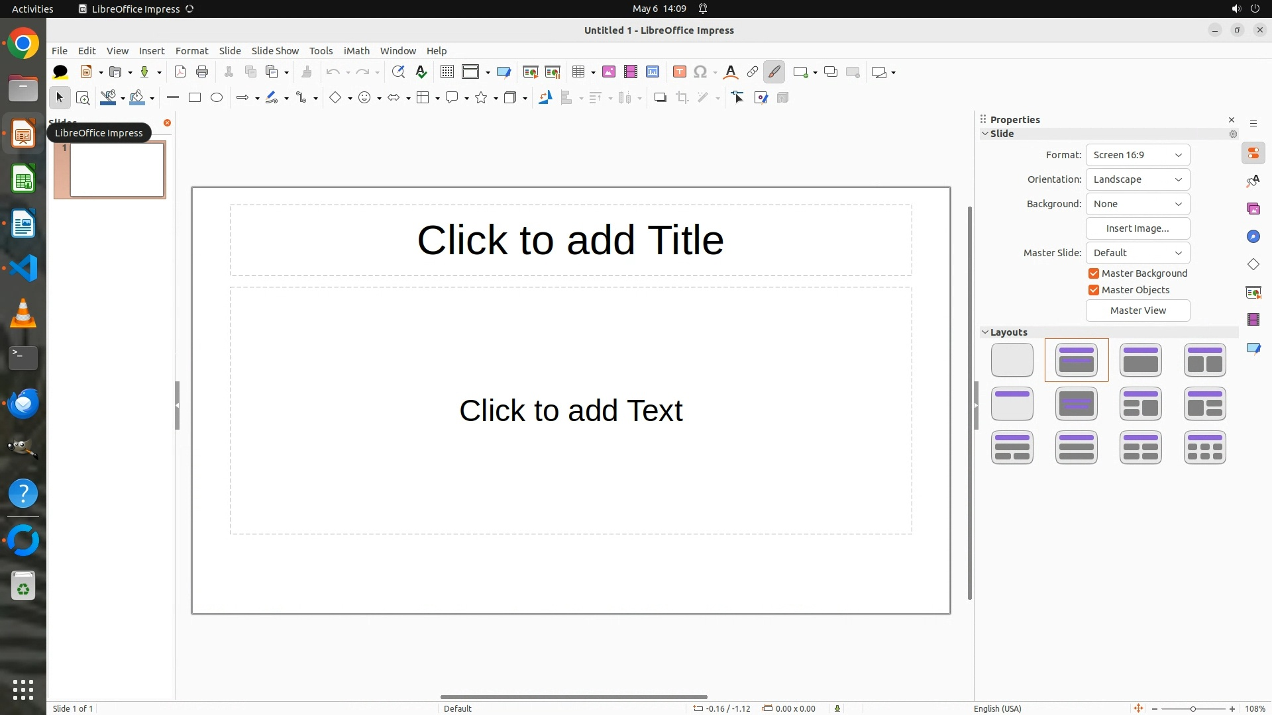Uncheck the Master Background checkbox
Viewport: 1272px width, 715px height.
coord(1094,273)
